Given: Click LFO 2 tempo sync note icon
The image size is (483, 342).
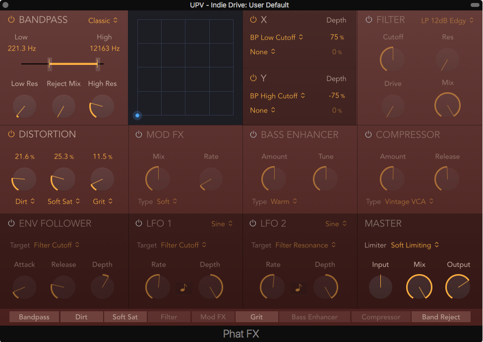Looking at the screenshot, I should tap(299, 287).
